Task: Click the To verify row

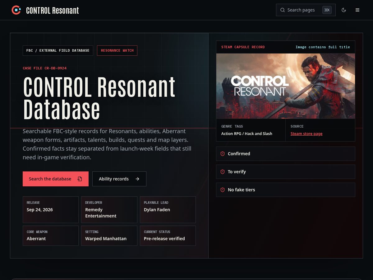Action: [286, 172]
